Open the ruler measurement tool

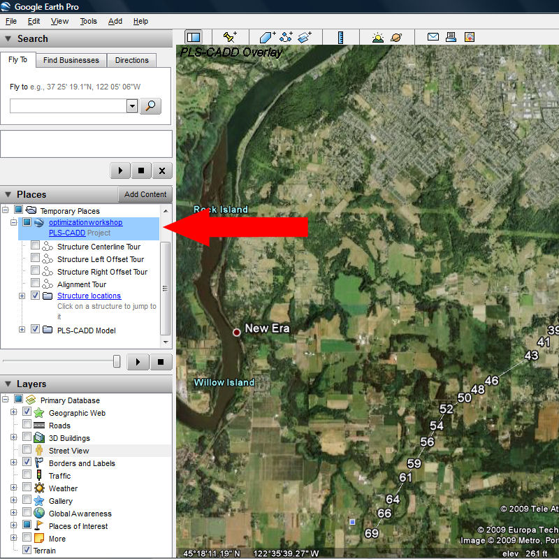(341, 38)
